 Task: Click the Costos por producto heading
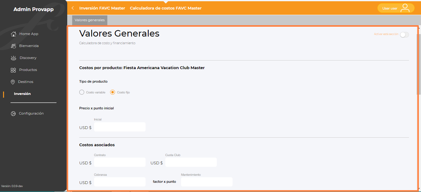(x=142, y=68)
